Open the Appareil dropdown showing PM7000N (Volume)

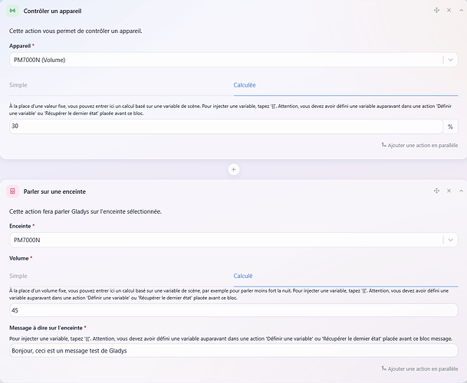(x=233, y=60)
